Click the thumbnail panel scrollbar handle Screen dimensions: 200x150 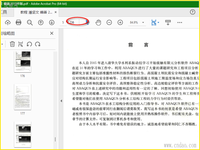[x=55, y=139]
